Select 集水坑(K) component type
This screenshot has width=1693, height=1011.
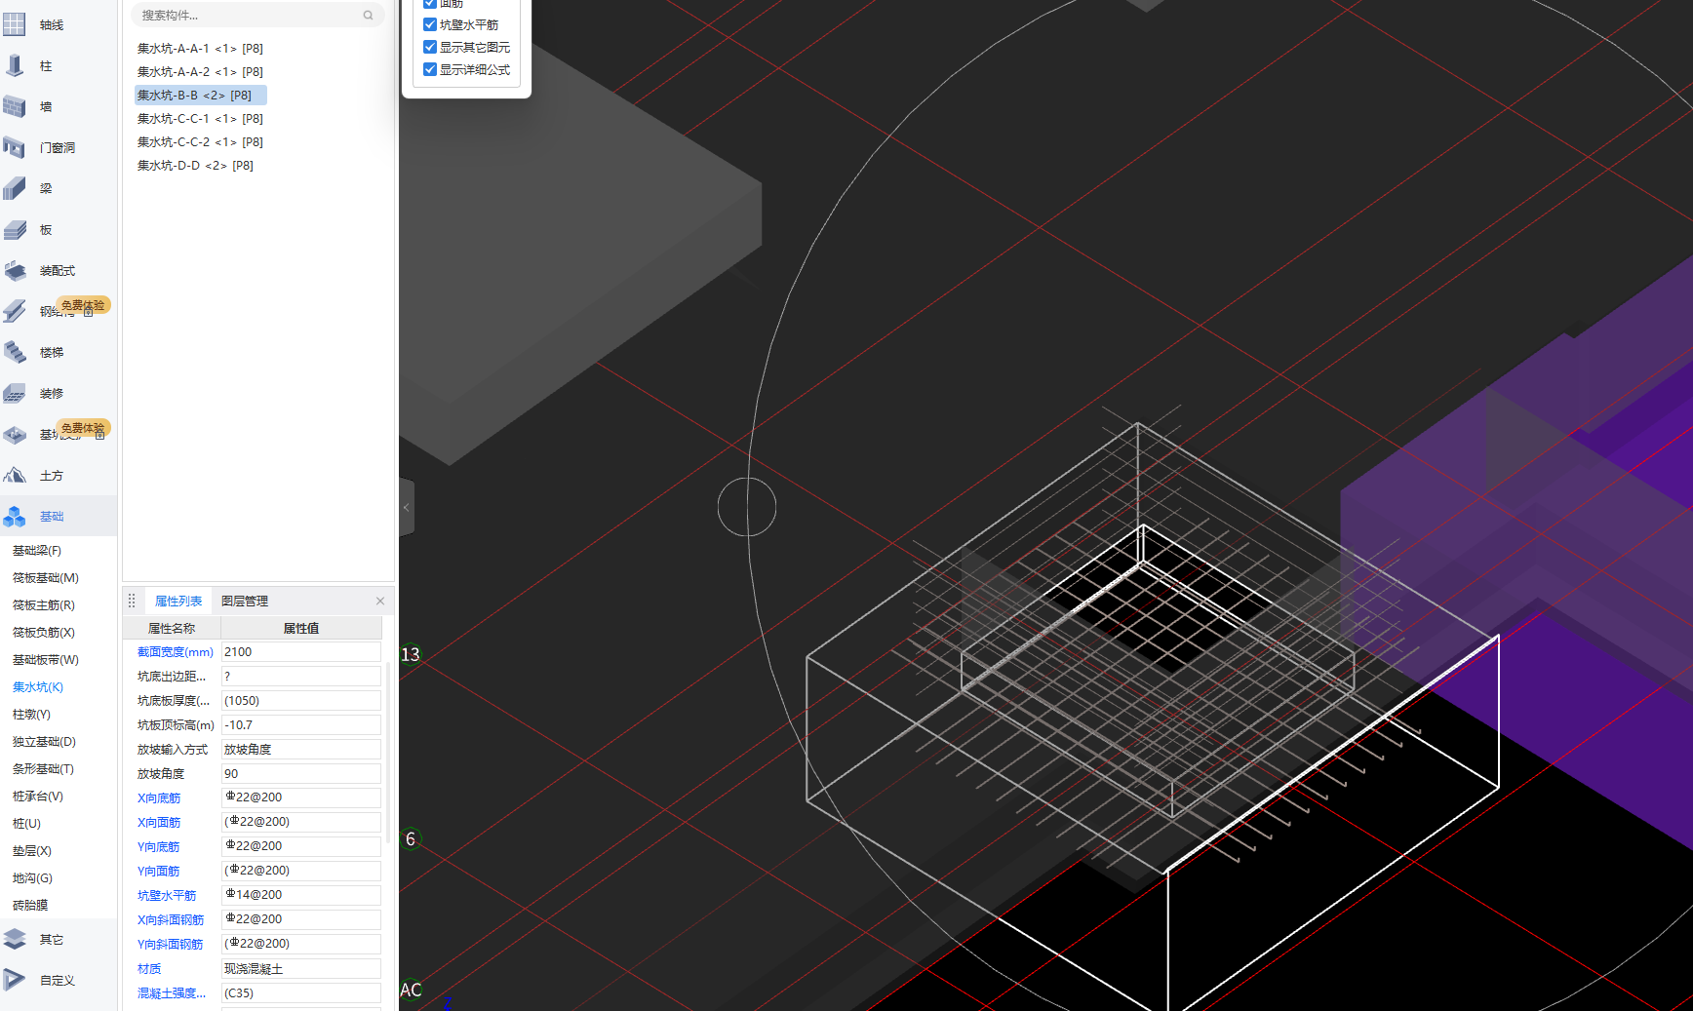click(x=38, y=687)
